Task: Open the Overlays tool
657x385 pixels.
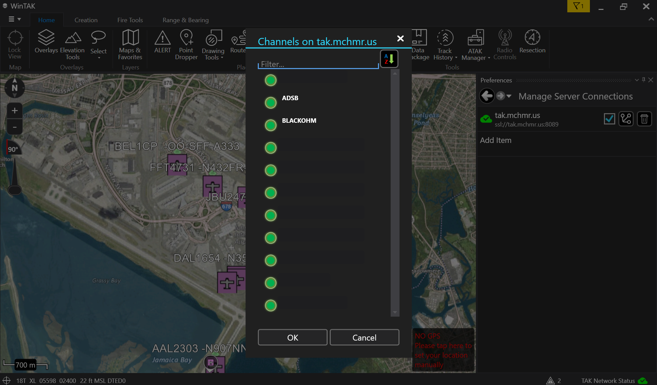Action: tap(46, 42)
